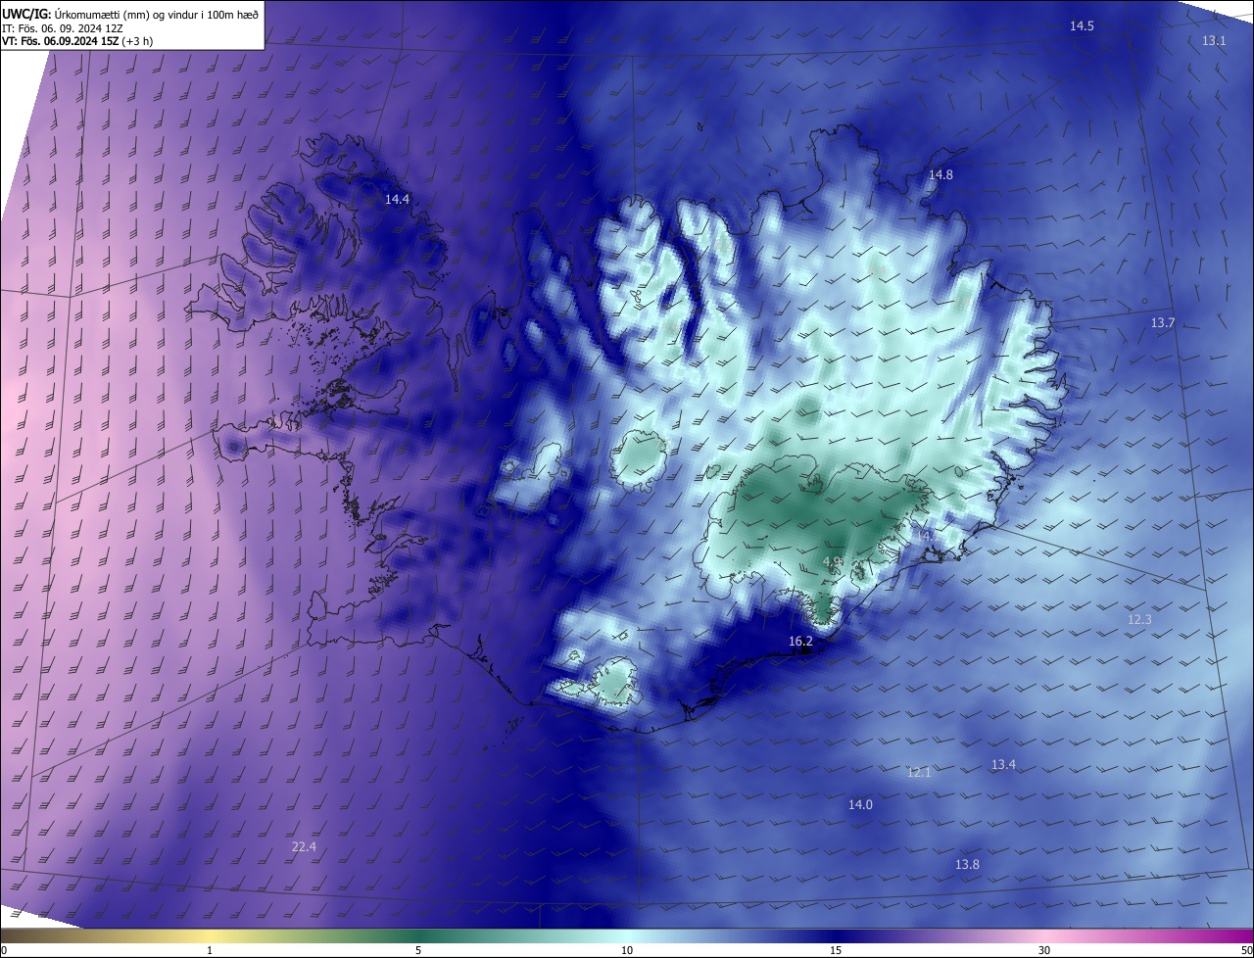Click the 5 tick on the color scale
Viewport: 1254px width, 958px height.
418,951
